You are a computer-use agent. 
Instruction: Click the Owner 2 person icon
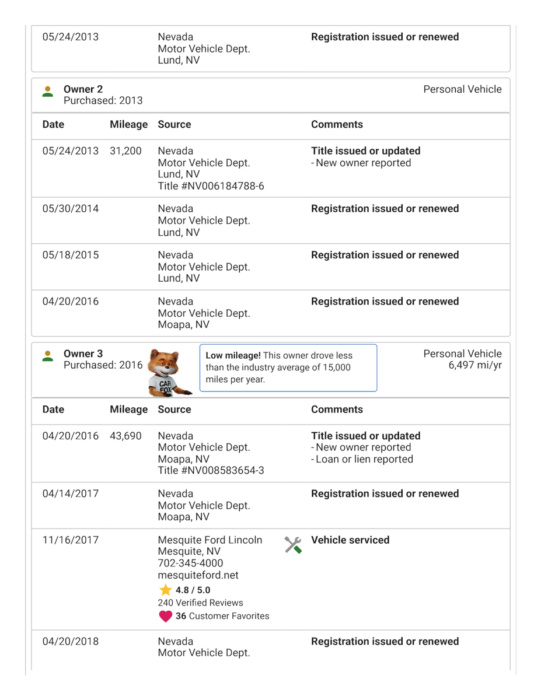click(48, 92)
